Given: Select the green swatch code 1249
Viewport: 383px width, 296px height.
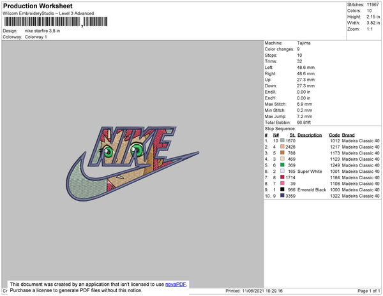Looking at the screenshot, I should (282, 165).
